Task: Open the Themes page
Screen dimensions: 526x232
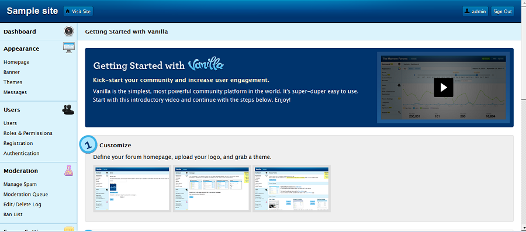Action: click(13, 82)
